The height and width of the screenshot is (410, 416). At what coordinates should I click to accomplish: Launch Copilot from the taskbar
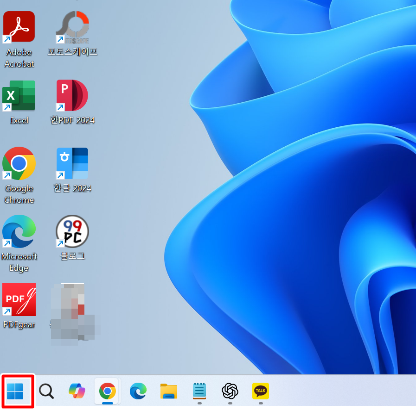(77, 391)
